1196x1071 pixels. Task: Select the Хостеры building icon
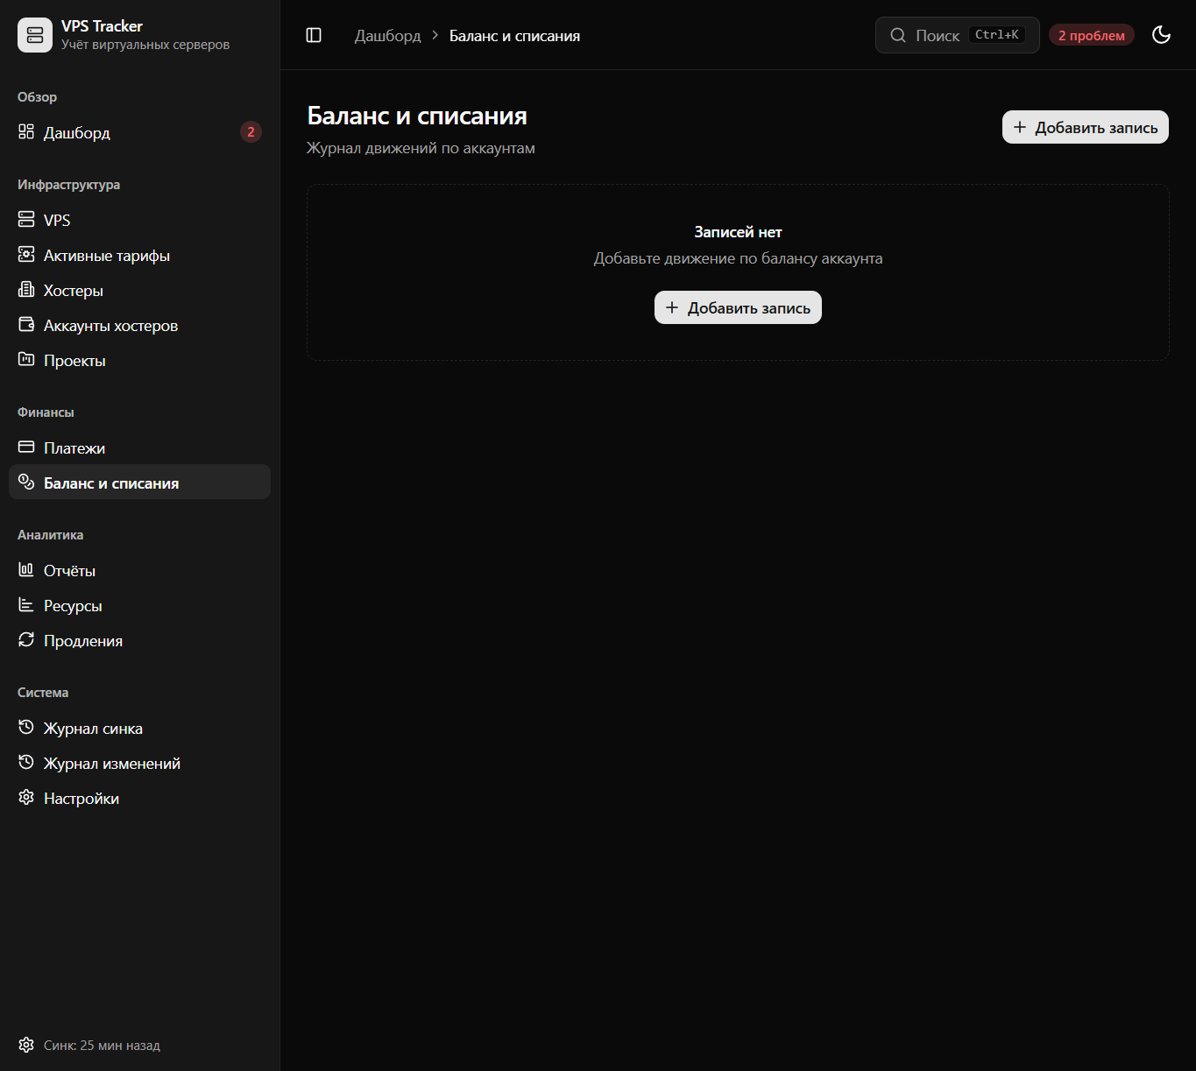pos(26,290)
